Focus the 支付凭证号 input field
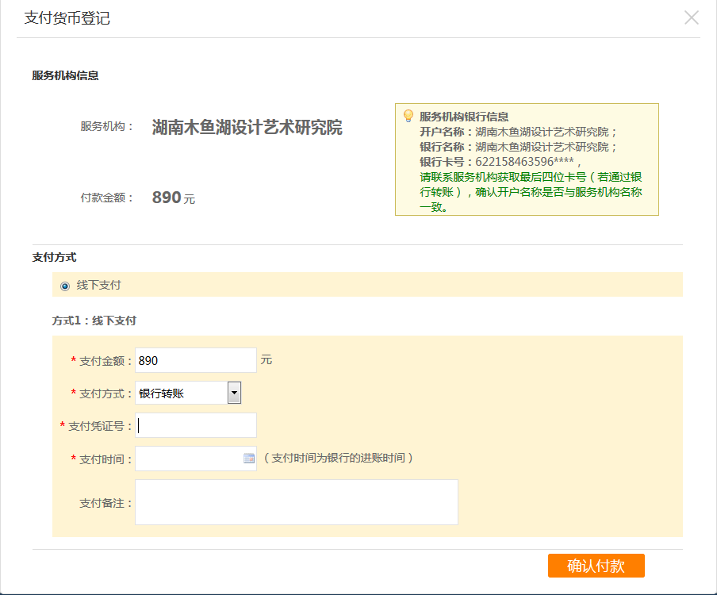The width and height of the screenshot is (717, 595). [196, 426]
